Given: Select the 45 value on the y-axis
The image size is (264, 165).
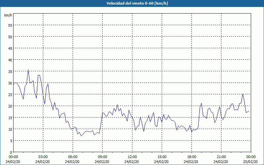Looking at the screenshot, I should (x=10, y=49).
